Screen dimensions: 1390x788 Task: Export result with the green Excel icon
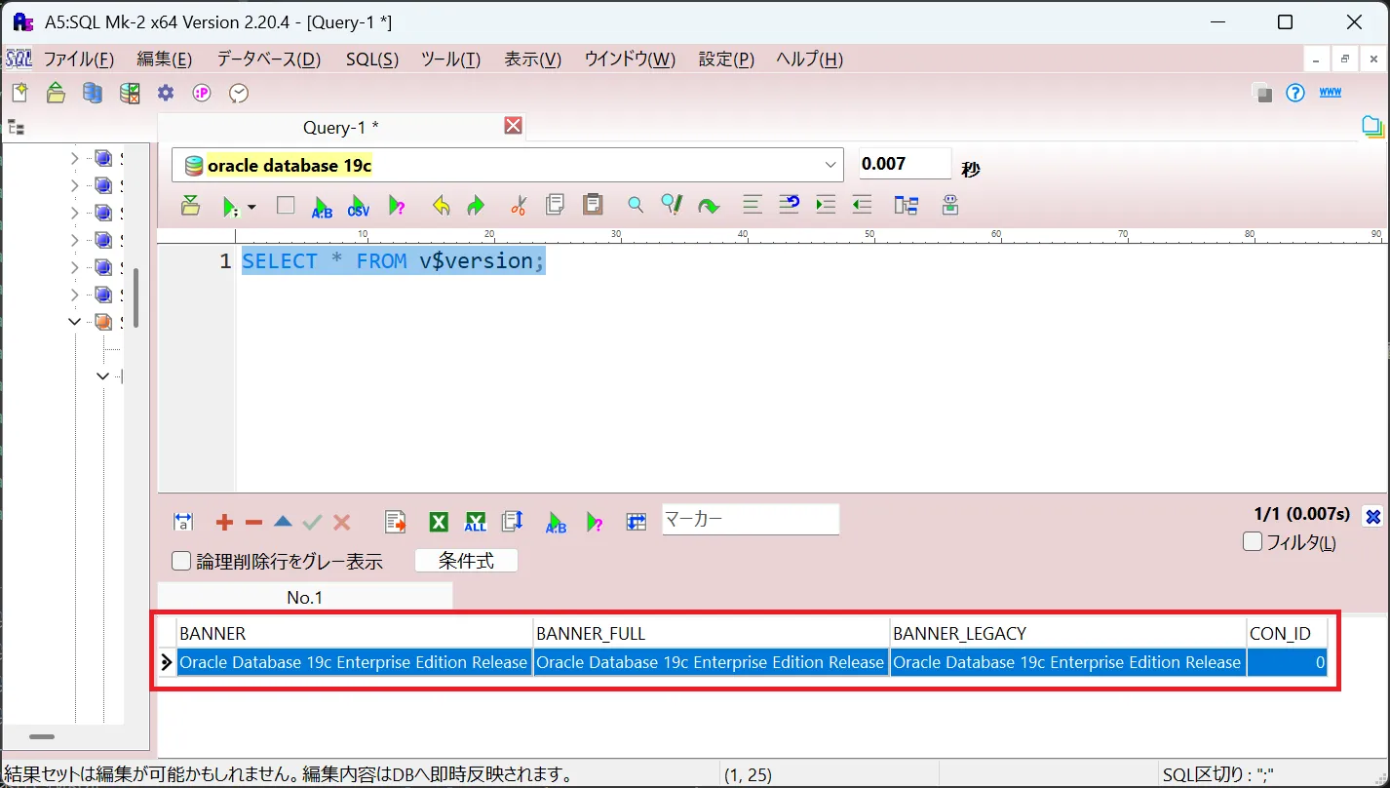[439, 522]
